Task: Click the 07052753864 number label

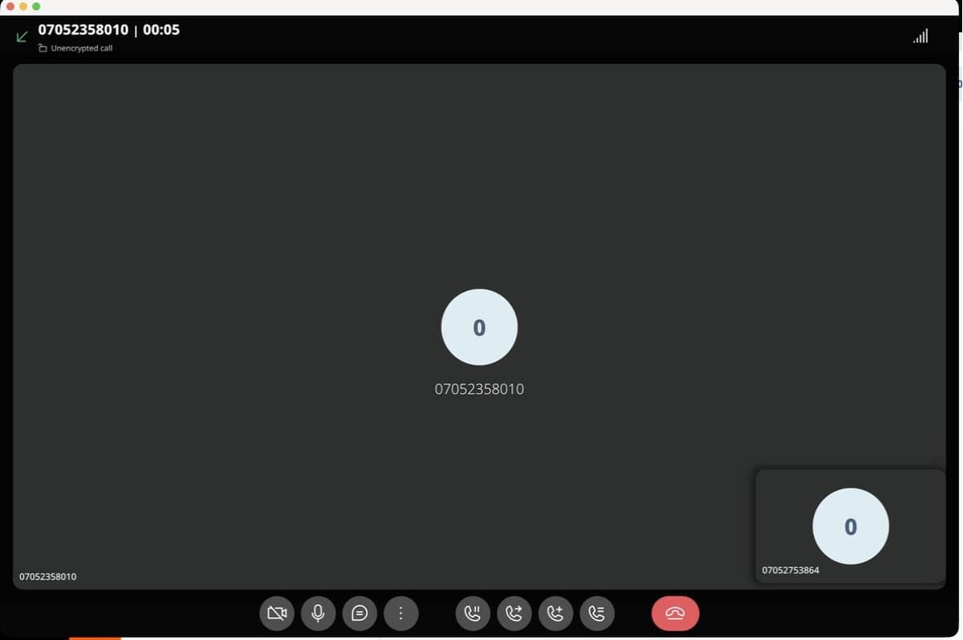Action: 790,570
